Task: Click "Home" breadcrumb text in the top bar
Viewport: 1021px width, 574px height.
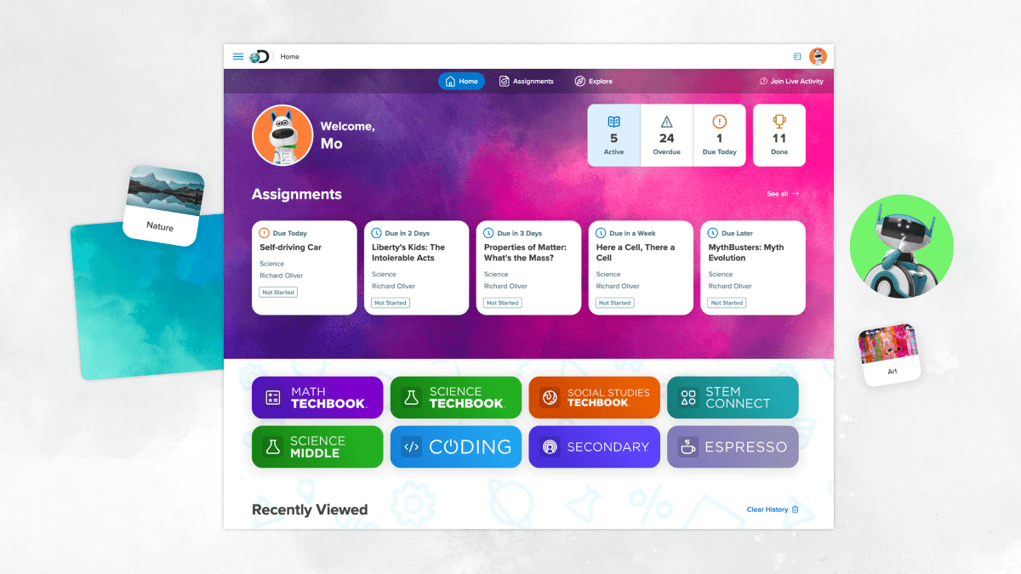Action: pos(290,57)
